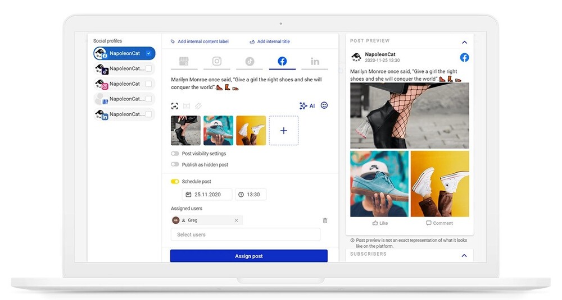Open the Select users dropdown
The width and height of the screenshot is (562, 300).
point(245,234)
